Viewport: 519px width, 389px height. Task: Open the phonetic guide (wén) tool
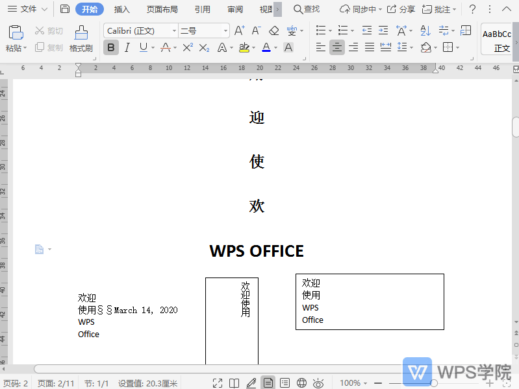(x=292, y=30)
